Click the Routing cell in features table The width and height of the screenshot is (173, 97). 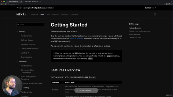coord(55,89)
